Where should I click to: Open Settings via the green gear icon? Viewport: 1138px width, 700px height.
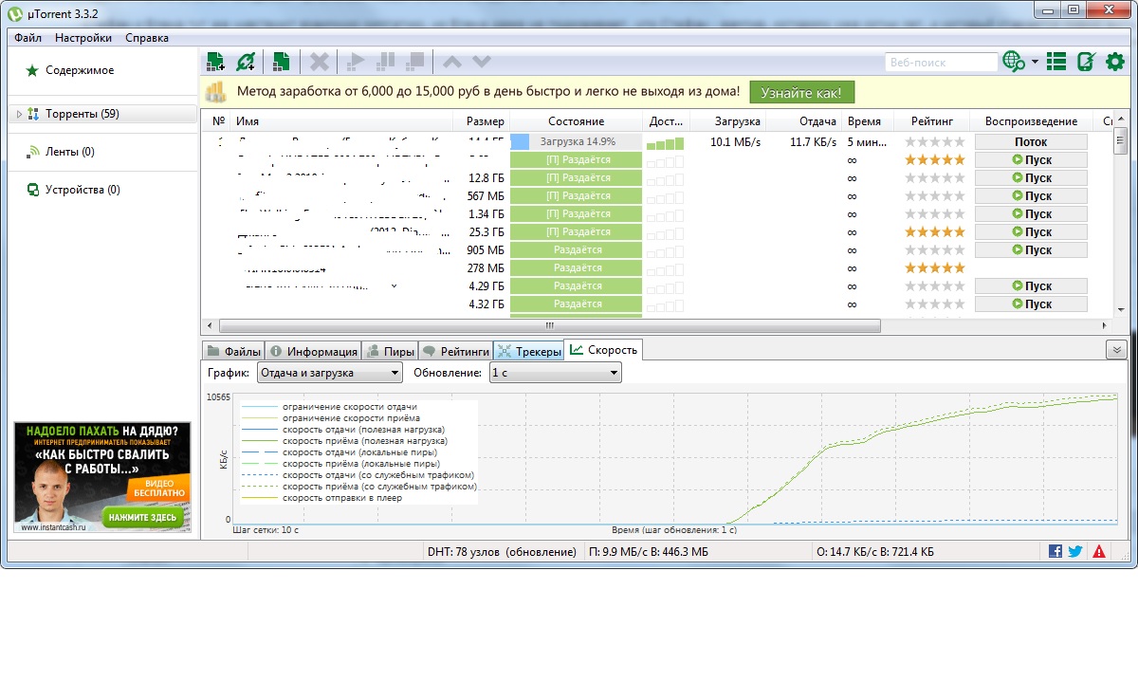(1115, 63)
